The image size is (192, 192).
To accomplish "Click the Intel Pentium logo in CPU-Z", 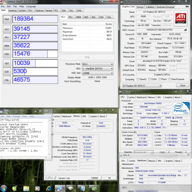I will 181,108.
